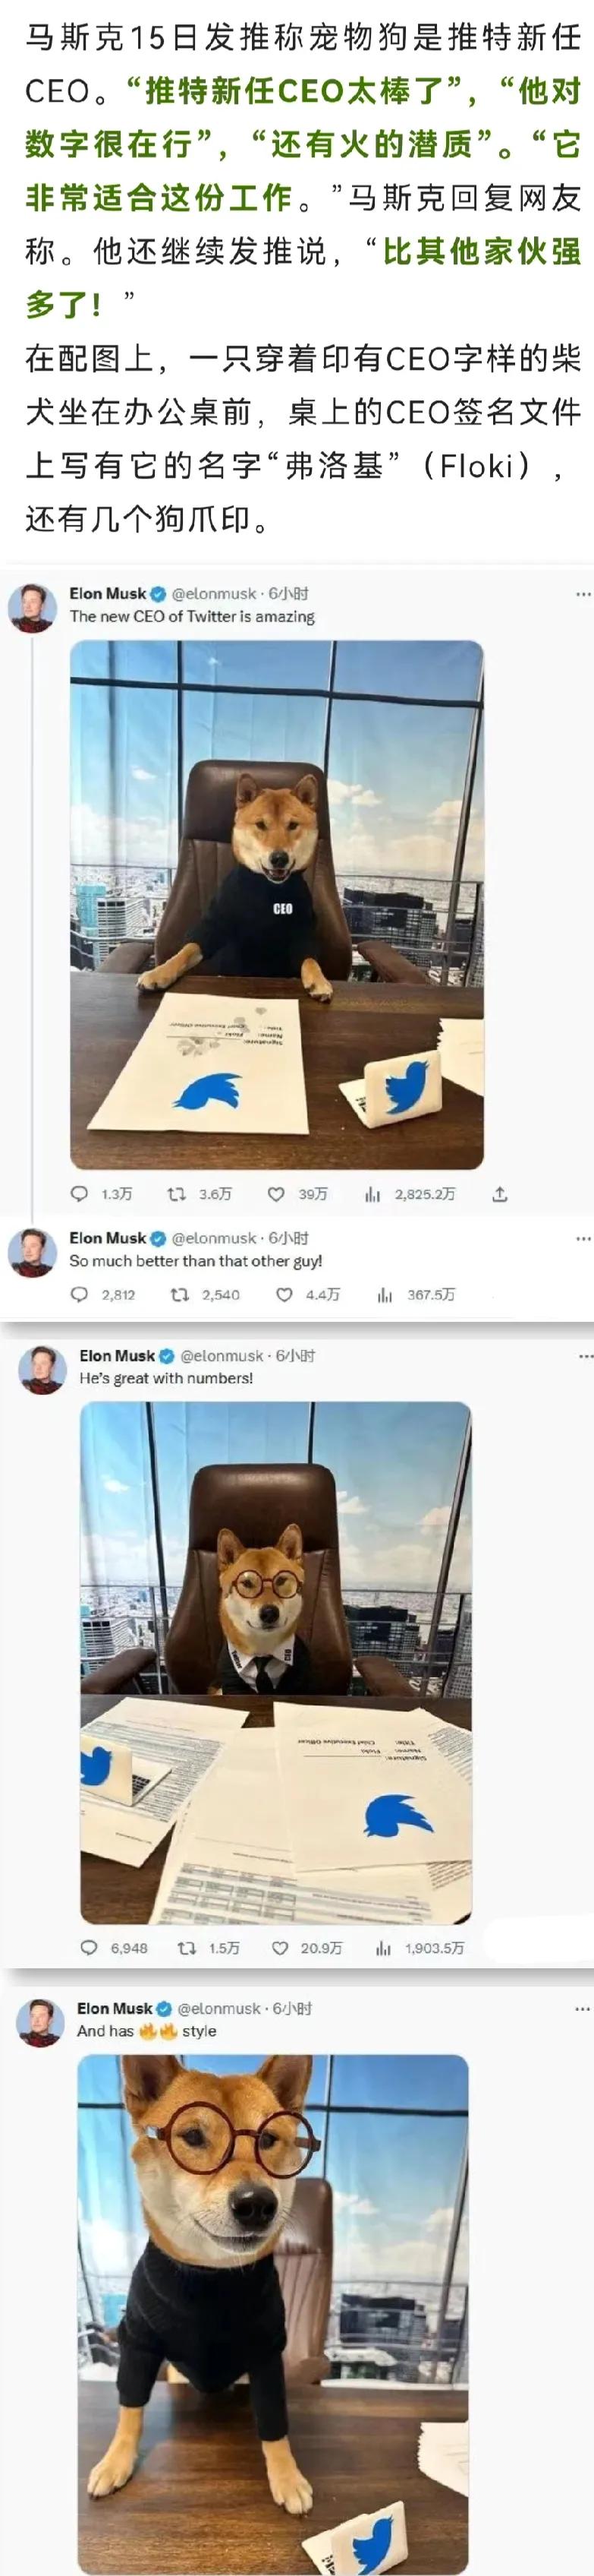594x2576 pixels.
Task: Retweet "He's great with numbers!" tweet
Action: (x=186, y=1947)
